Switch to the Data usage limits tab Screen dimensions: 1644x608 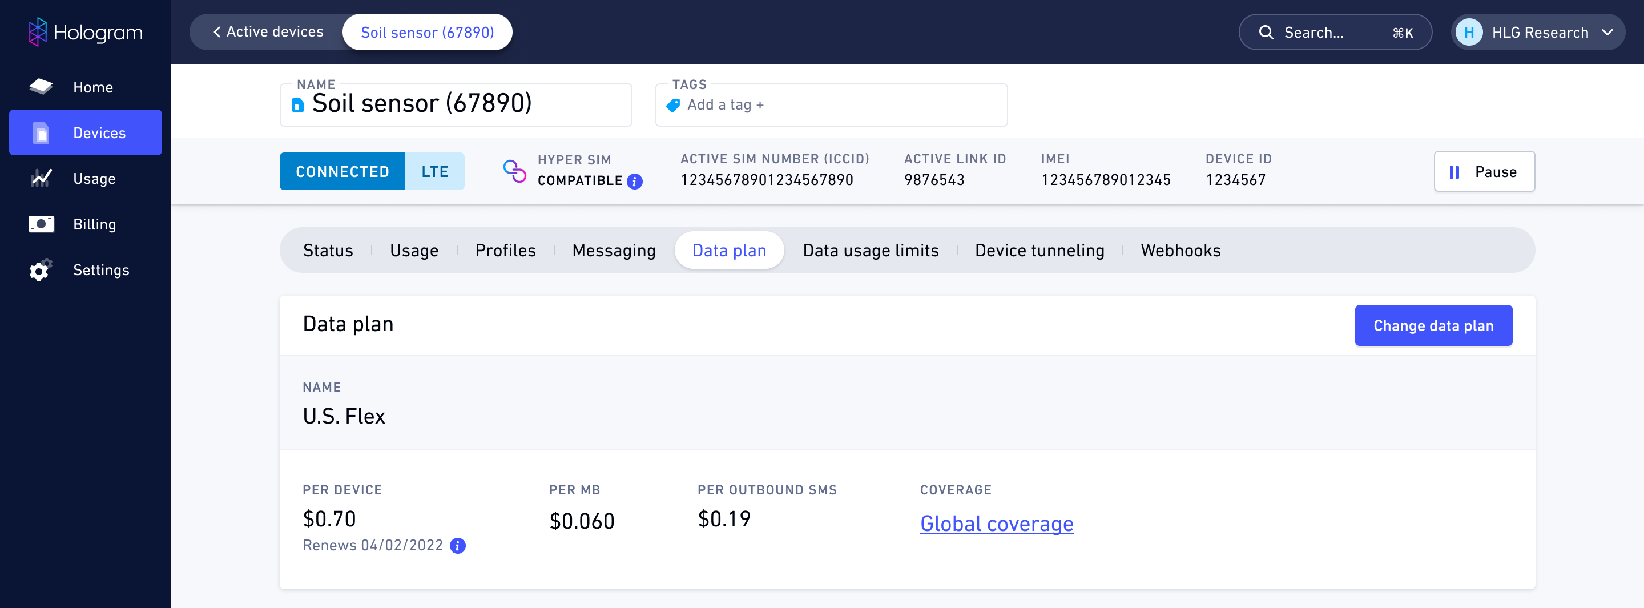click(871, 251)
